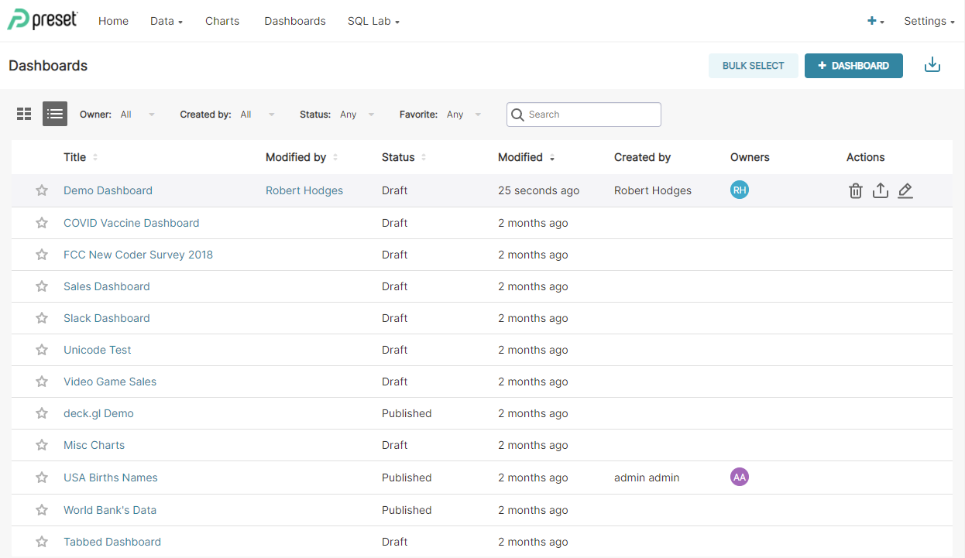Toggle the star on COVID Vaccine Dashboard
This screenshot has width=965, height=558.
click(41, 222)
